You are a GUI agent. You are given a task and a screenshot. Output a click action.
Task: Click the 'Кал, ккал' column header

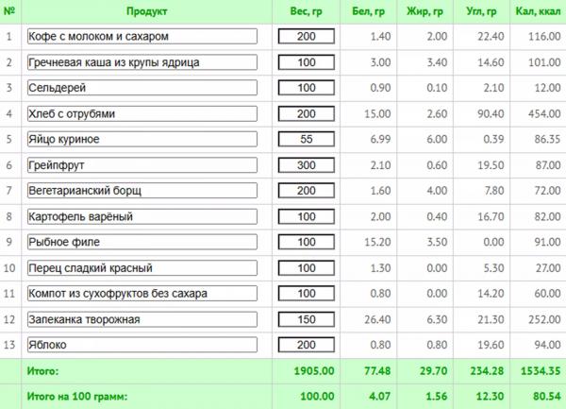pos(538,11)
